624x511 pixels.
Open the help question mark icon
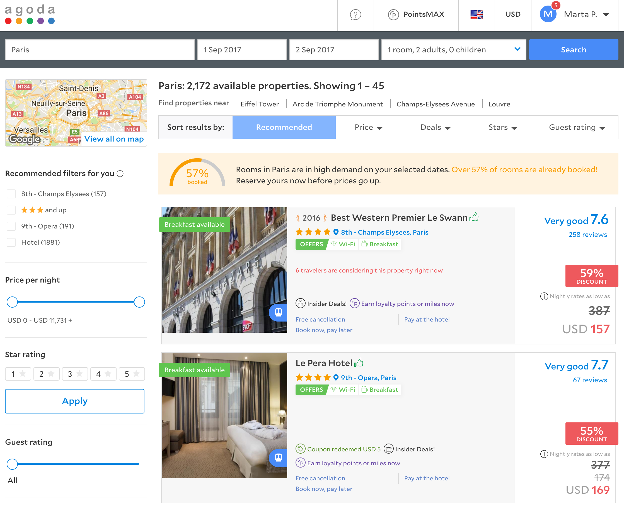point(355,14)
